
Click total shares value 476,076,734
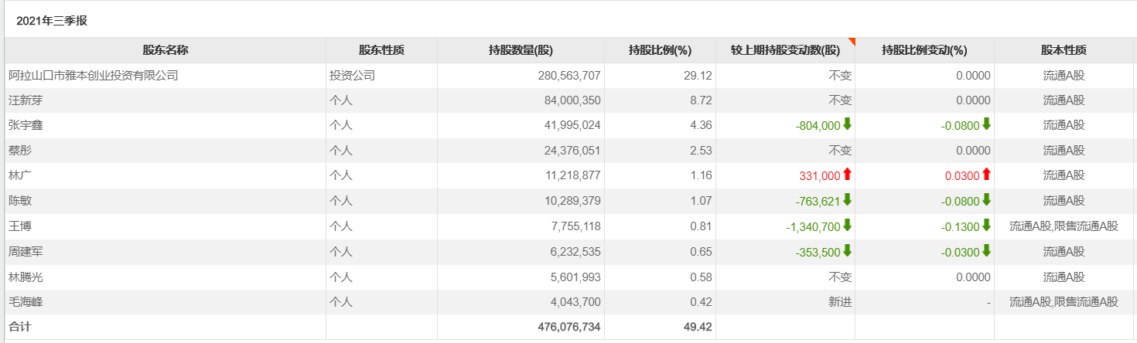(x=568, y=327)
